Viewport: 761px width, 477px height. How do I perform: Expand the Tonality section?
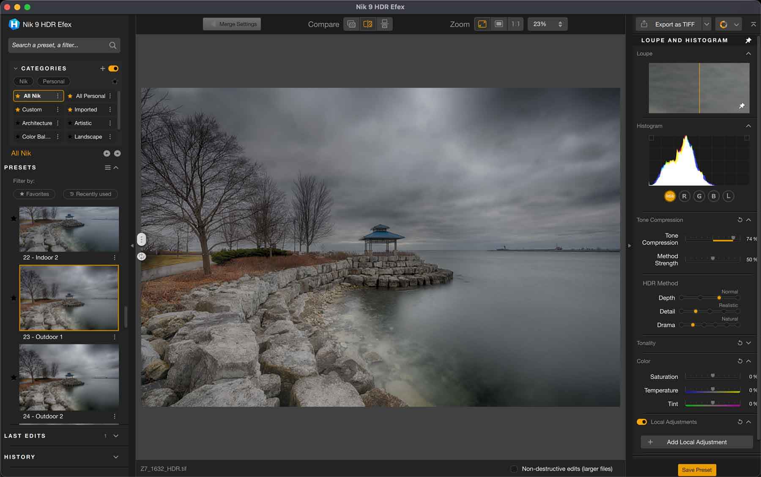748,343
